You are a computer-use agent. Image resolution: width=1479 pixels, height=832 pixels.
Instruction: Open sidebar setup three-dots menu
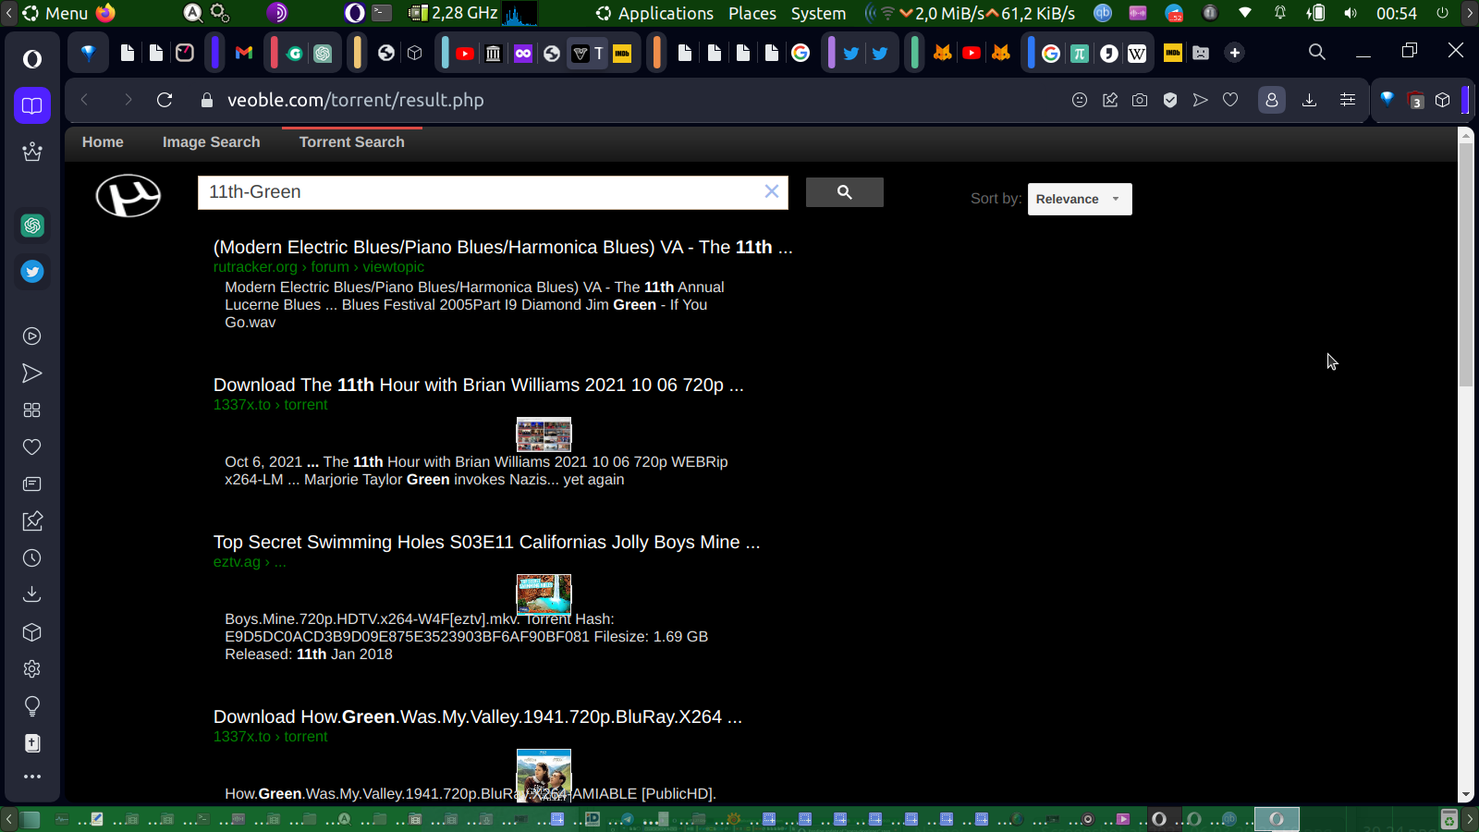pos(32,777)
